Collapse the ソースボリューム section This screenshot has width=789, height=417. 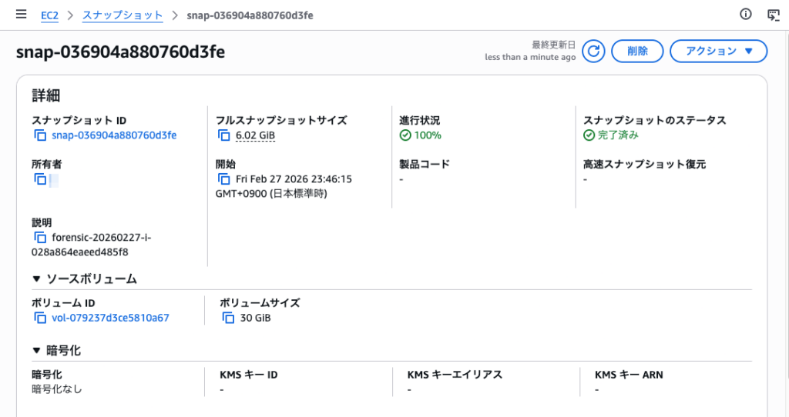(36, 279)
